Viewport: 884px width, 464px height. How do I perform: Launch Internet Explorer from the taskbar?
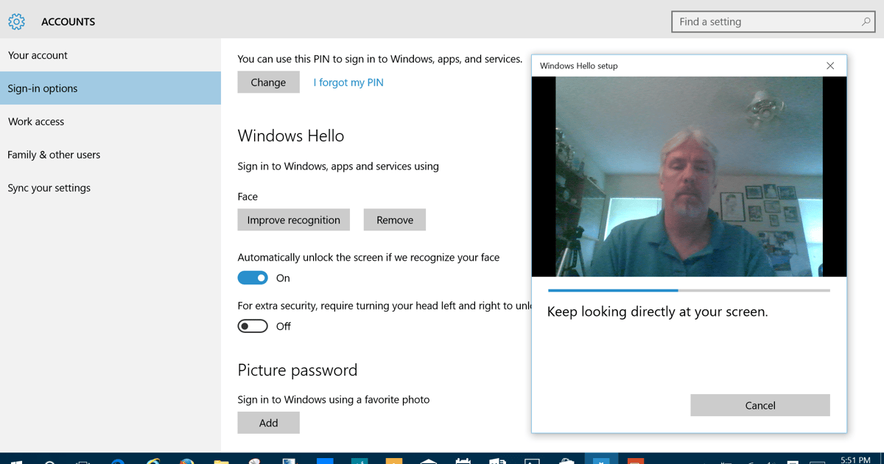[x=152, y=458]
